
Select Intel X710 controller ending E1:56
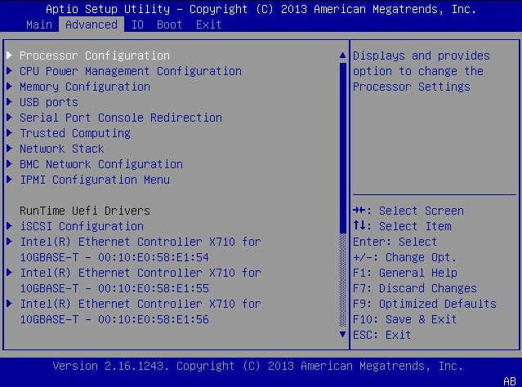coord(141,311)
